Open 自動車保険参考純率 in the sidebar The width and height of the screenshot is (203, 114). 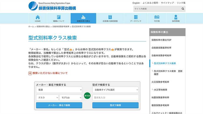click(162, 56)
